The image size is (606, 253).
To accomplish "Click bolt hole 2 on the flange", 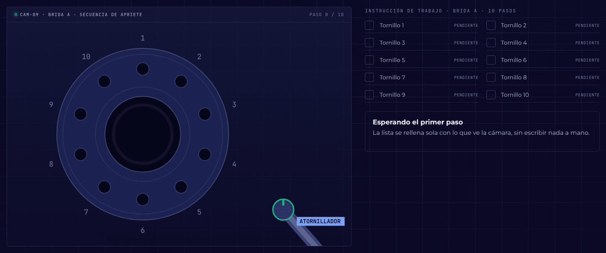I will point(181,81).
